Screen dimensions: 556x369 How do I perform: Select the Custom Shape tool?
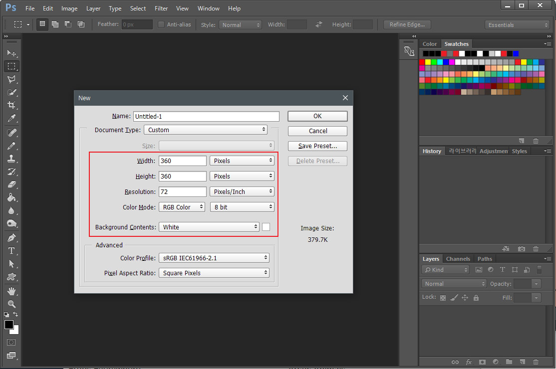[x=11, y=277]
